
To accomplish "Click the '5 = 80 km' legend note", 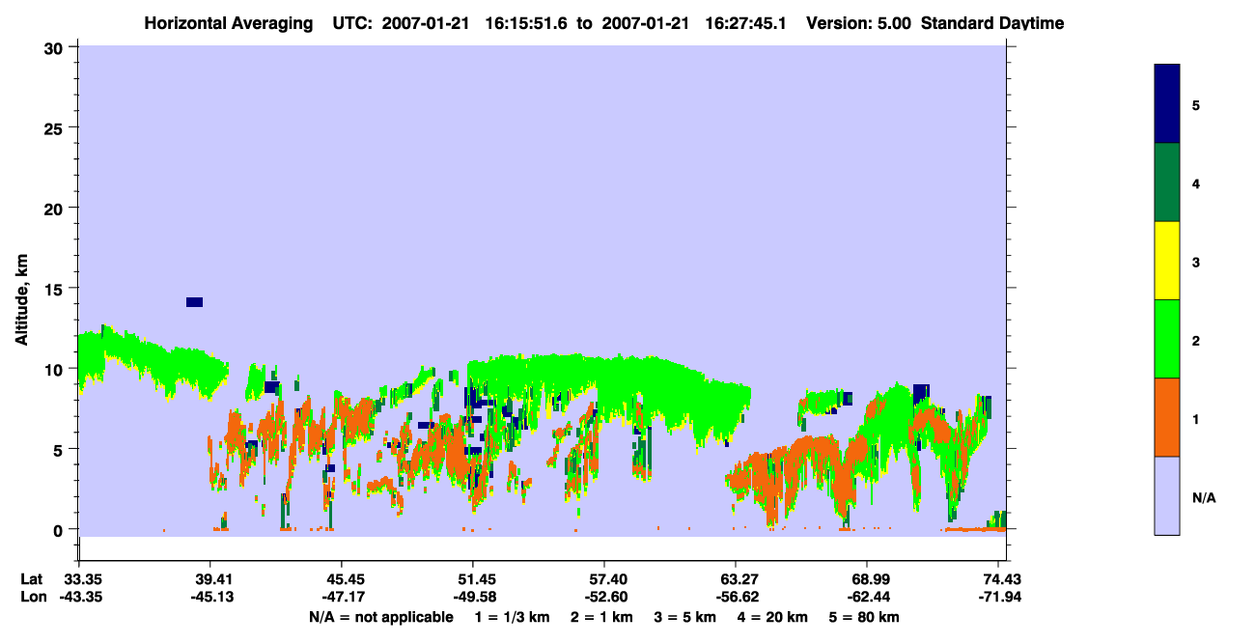I will click(864, 617).
